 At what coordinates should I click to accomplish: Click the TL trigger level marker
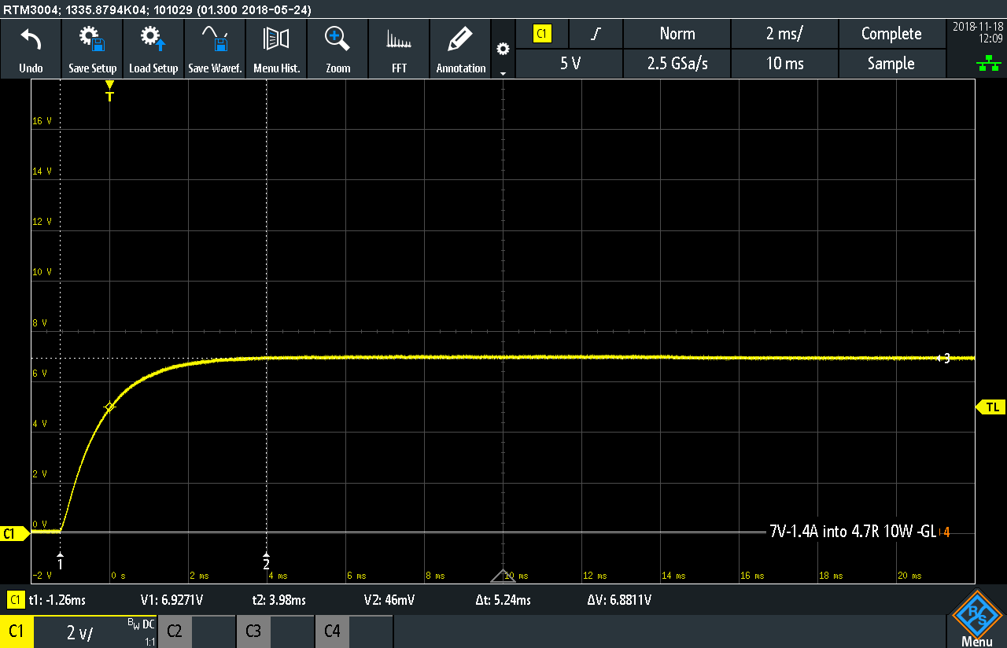pyautogui.click(x=991, y=407)
